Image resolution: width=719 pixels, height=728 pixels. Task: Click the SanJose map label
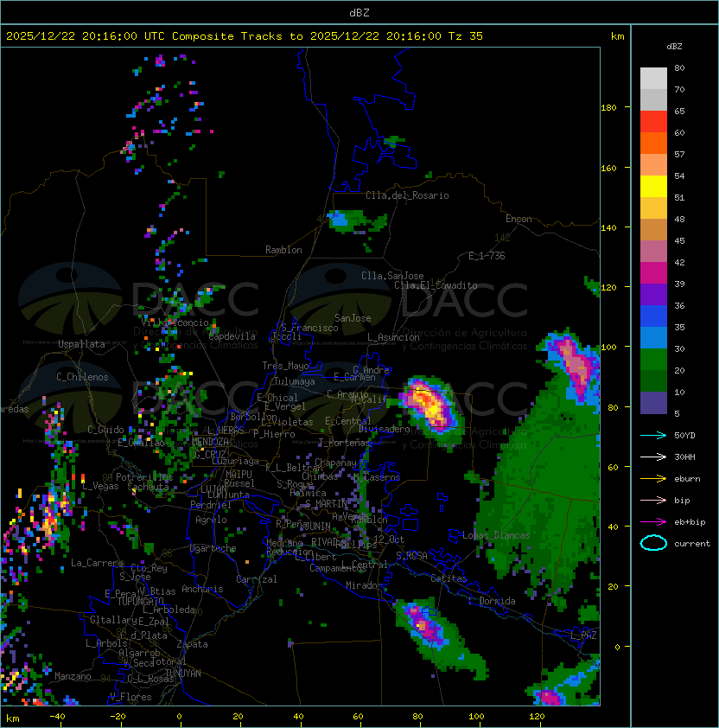353,318
